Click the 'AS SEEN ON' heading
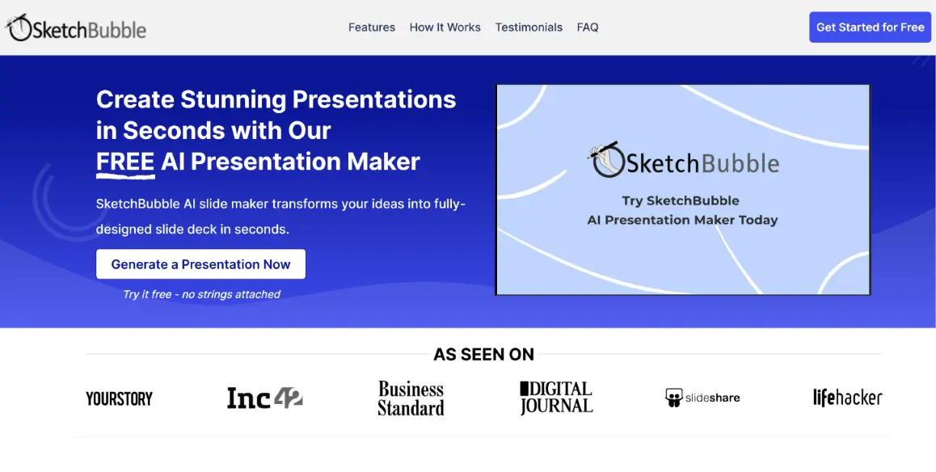The height and width of the screenshot is (472, 936). pyautogui.click(x=483, y=355)
